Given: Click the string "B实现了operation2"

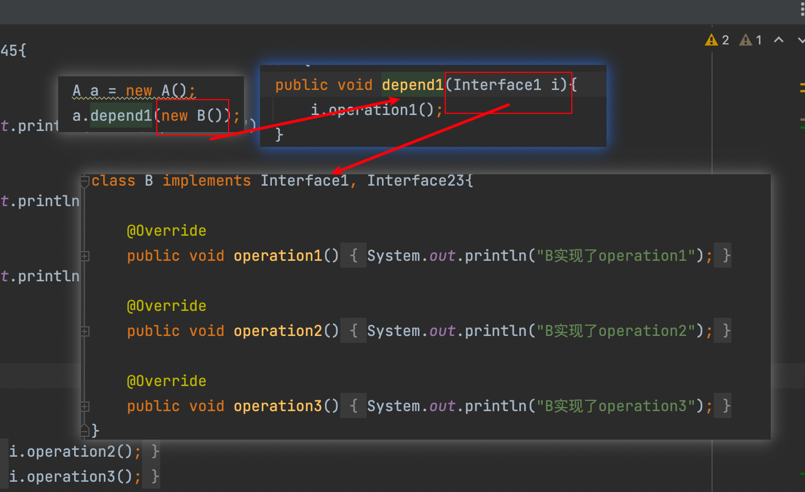Looking at the screenshot, I should pos(616,331).
